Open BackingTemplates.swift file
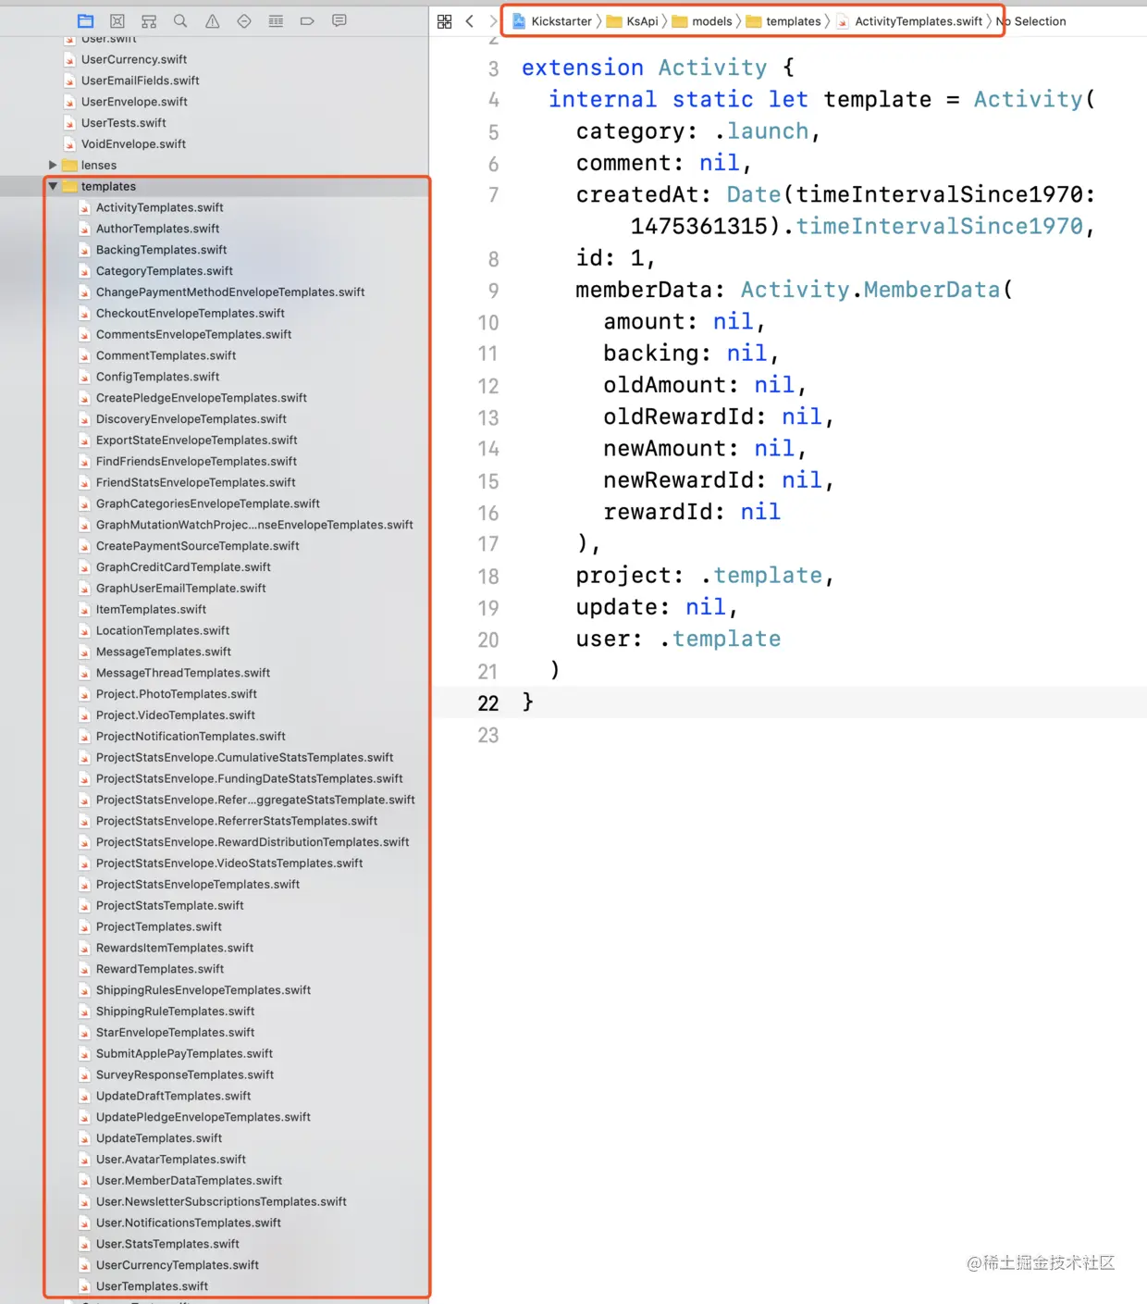This screenshot has height=1304, width=1147. [x=161, y=250]
